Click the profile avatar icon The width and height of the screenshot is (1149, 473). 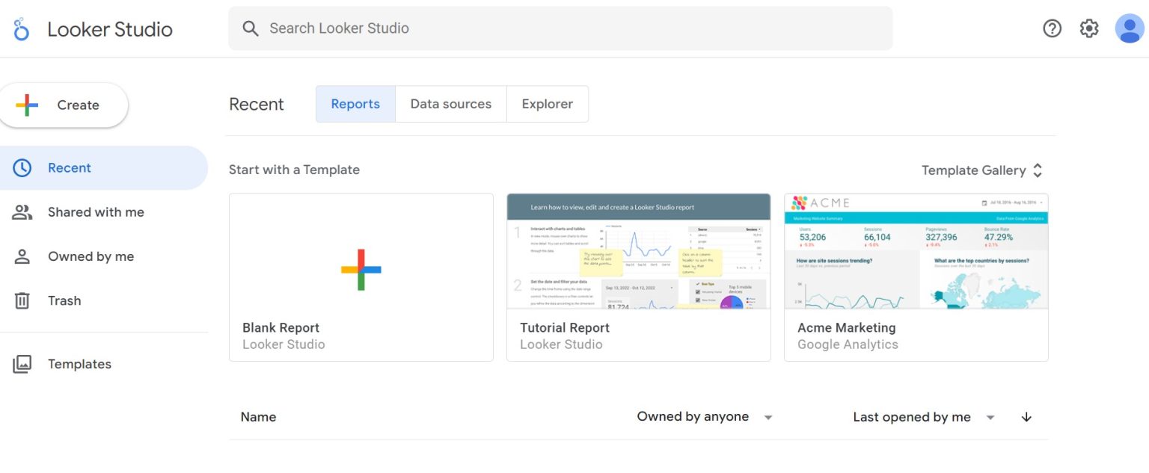tap(1130, 28)
